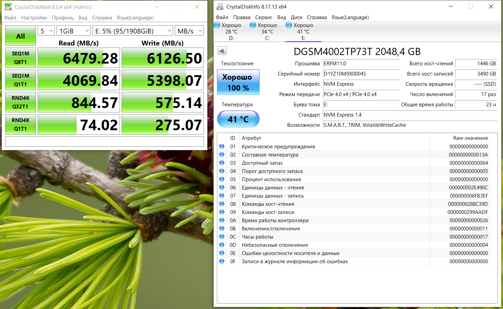Image resolution: width=503 pixels, height=309 pixels.
Task: Click the Хорошо 100 % health status button
Action: [238, 82]
